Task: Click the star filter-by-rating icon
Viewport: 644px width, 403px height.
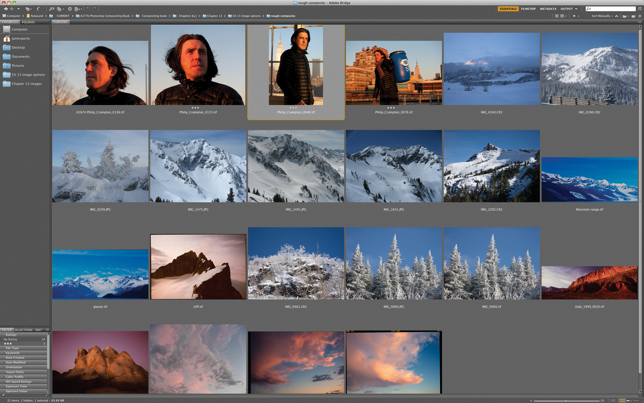Action: [574, 16]
